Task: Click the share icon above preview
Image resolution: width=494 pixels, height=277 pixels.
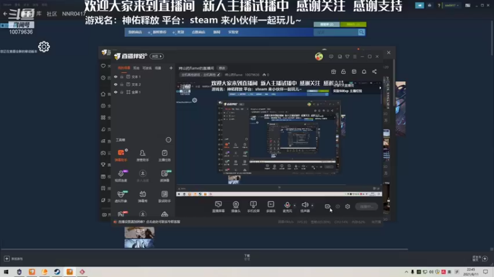Action: (x=374, y=71)
